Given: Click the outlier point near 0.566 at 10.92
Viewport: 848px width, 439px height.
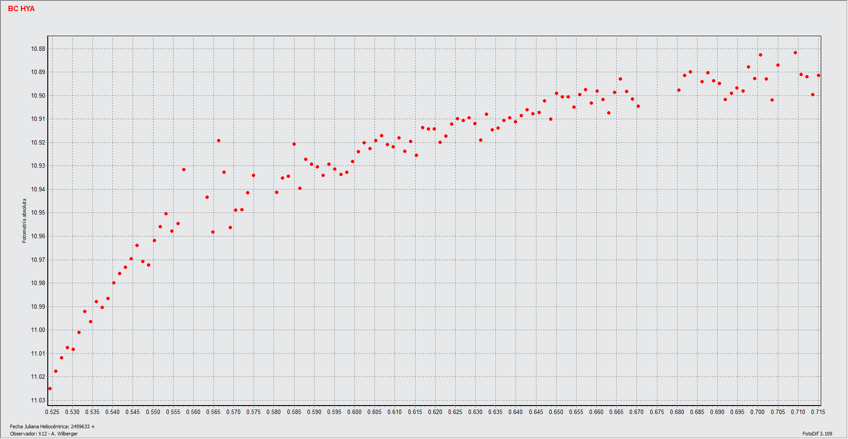Looking at the screenshot, I should coord(219,141).
